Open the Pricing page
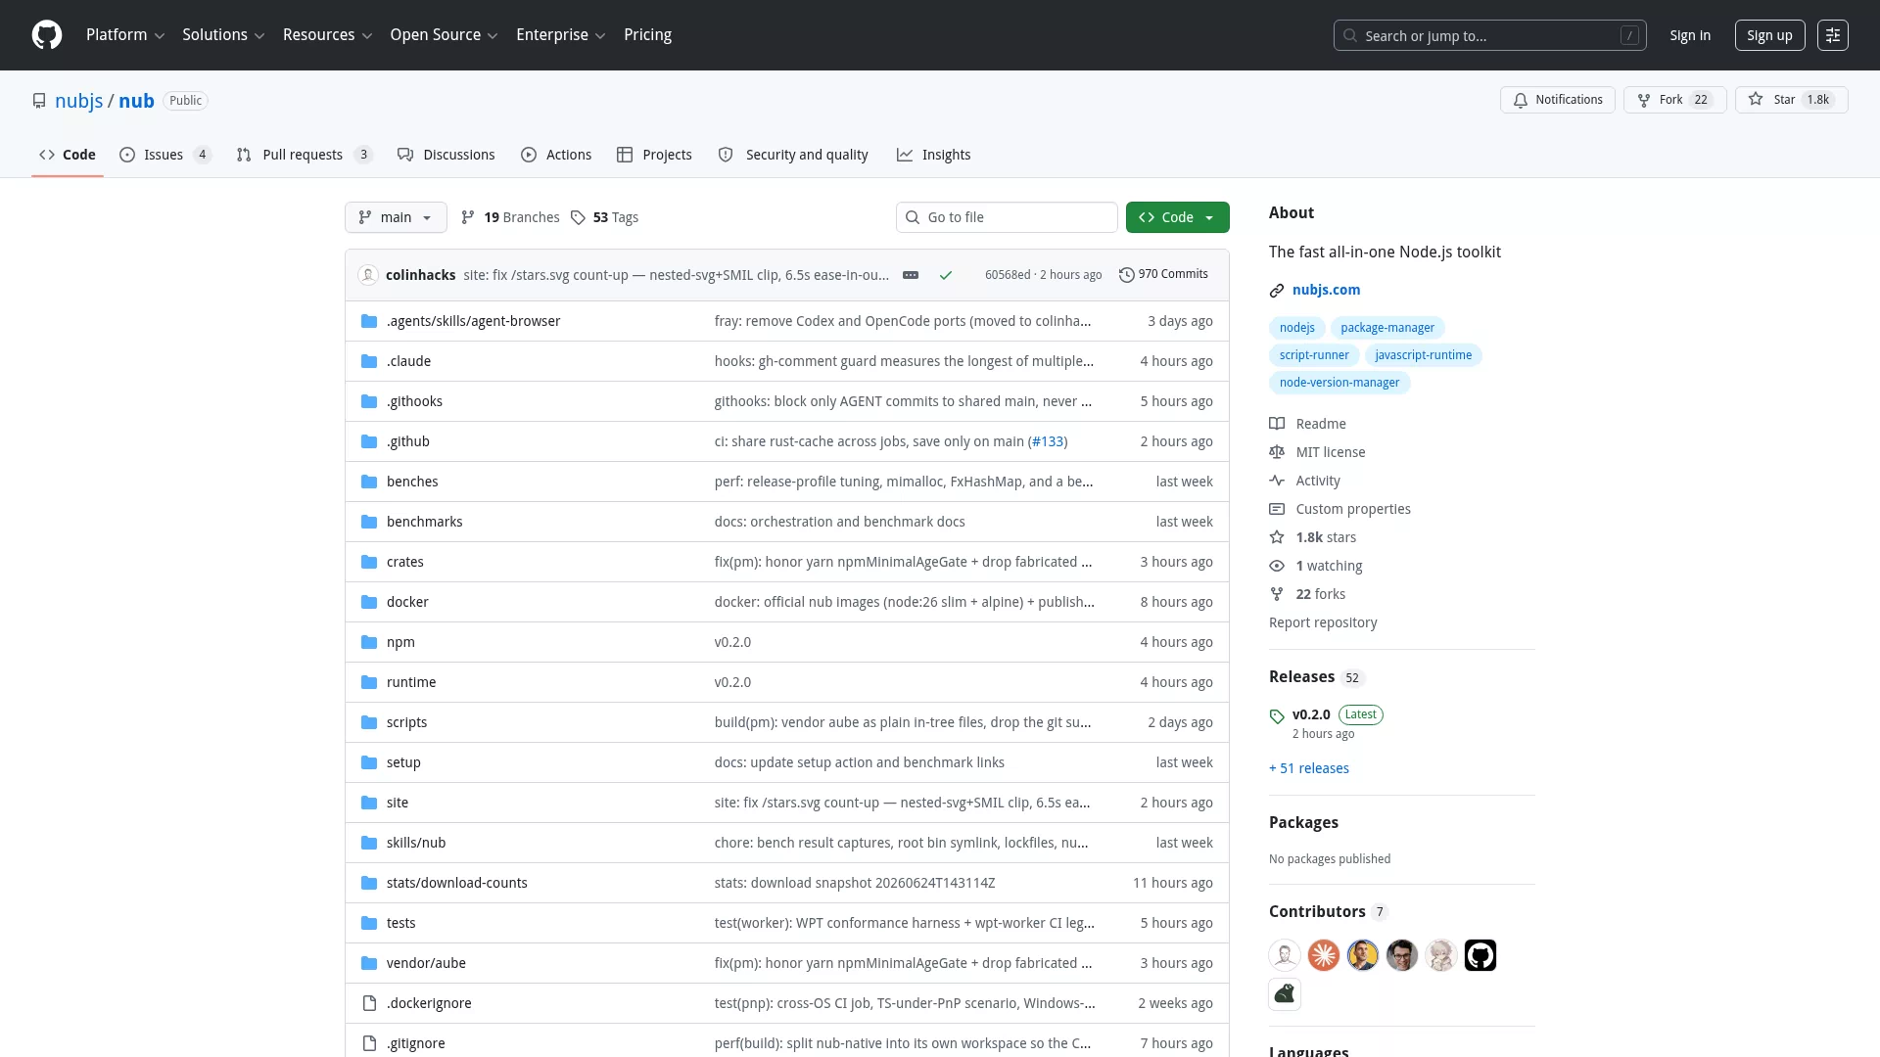The height and width of the screenshot is (1057, 1880). pos(647,35)
